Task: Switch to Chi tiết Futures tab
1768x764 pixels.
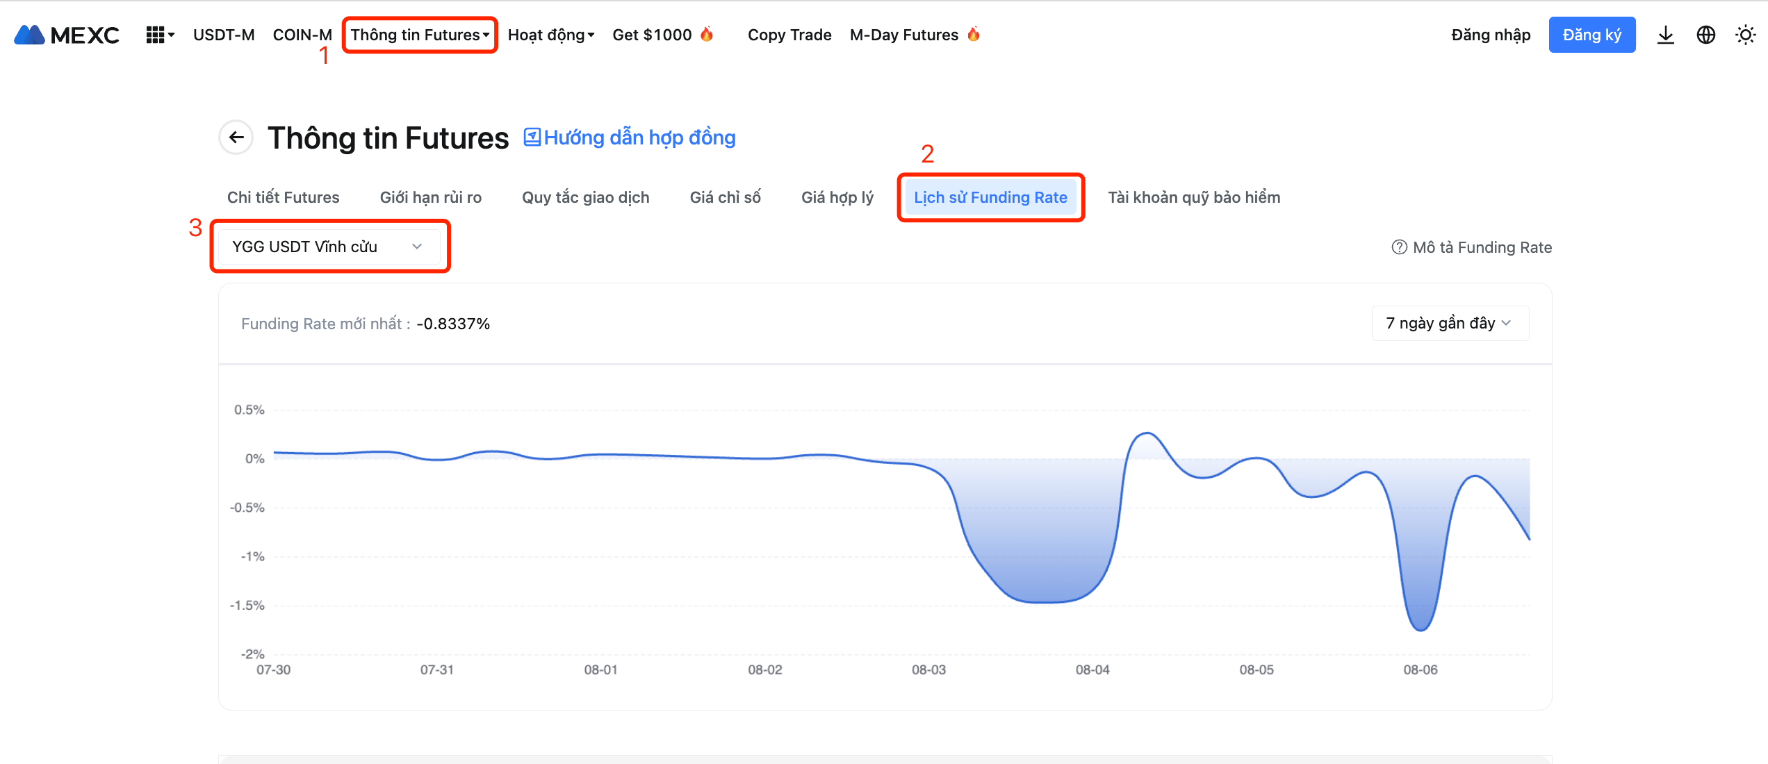Action: point(283,197)
